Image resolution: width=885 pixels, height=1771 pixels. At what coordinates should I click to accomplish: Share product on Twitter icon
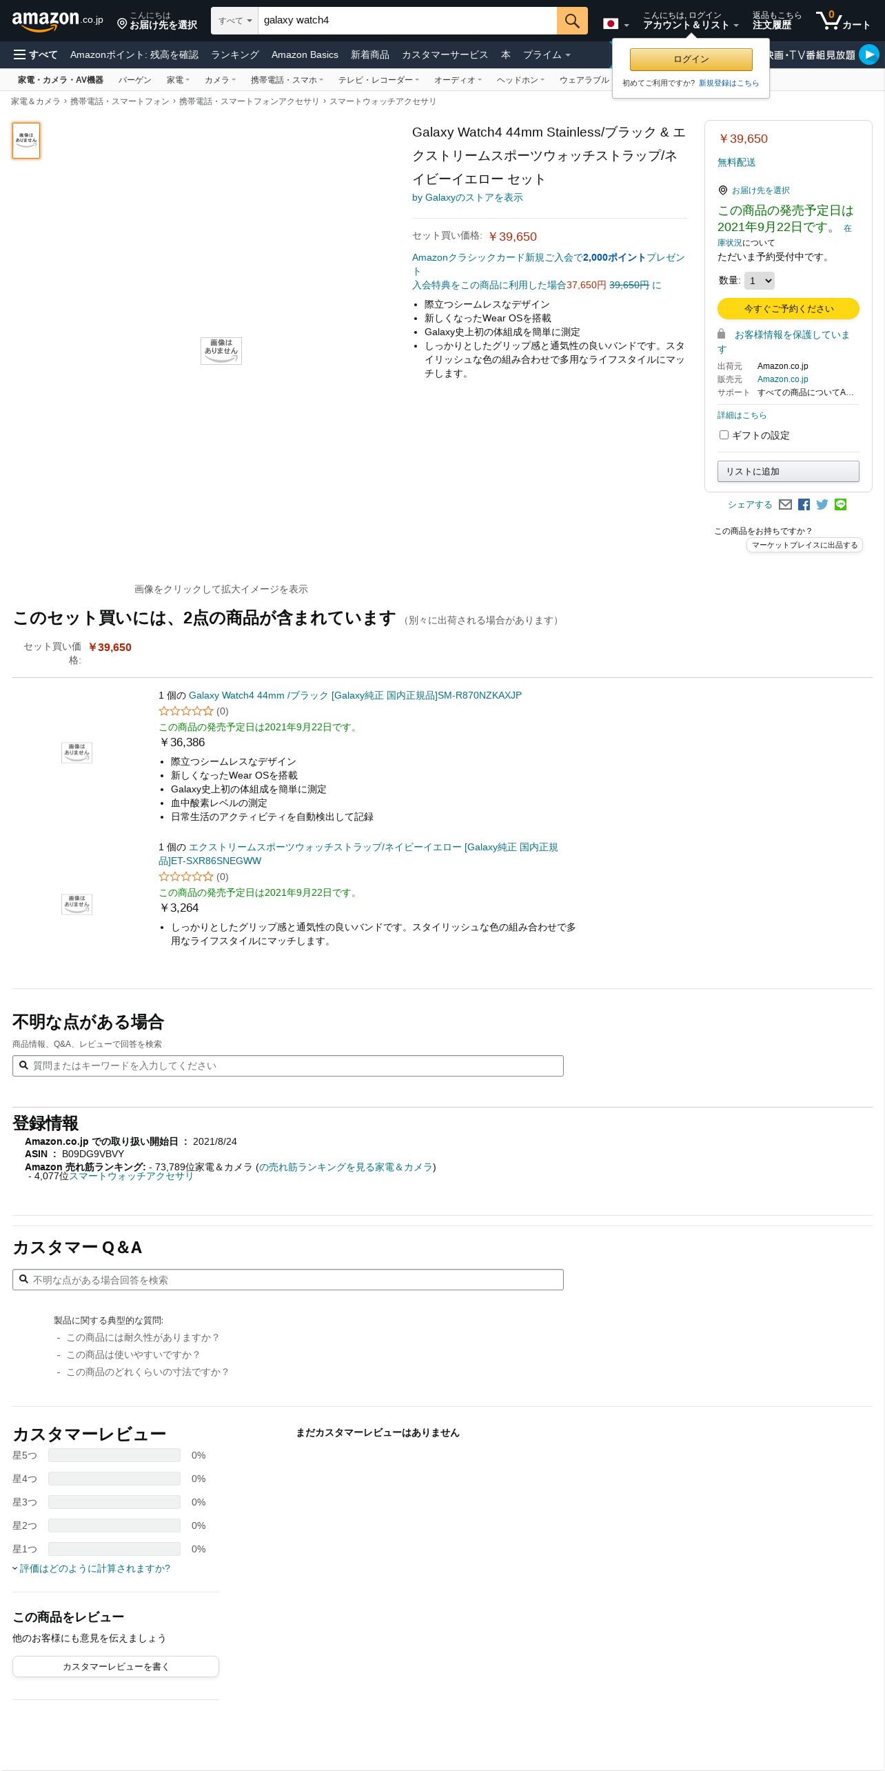[822, 505]
